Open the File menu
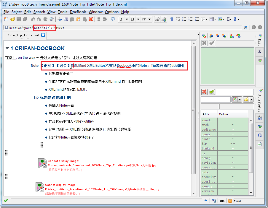The image size is (268, 208). point(6,12)
